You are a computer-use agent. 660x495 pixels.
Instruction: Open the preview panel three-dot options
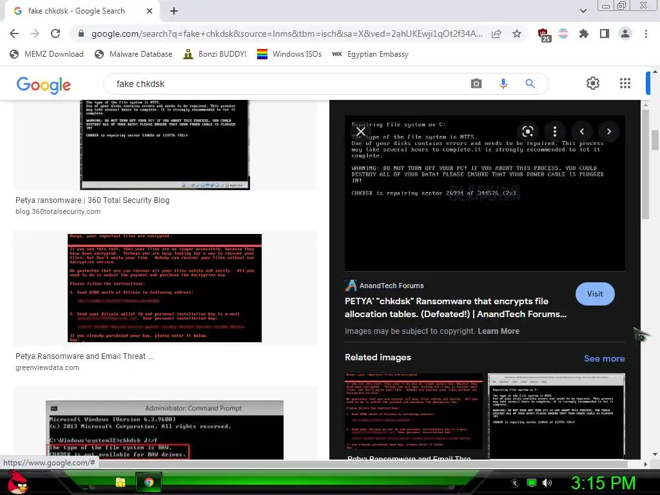pyautogui.click(x=555, y=131)
